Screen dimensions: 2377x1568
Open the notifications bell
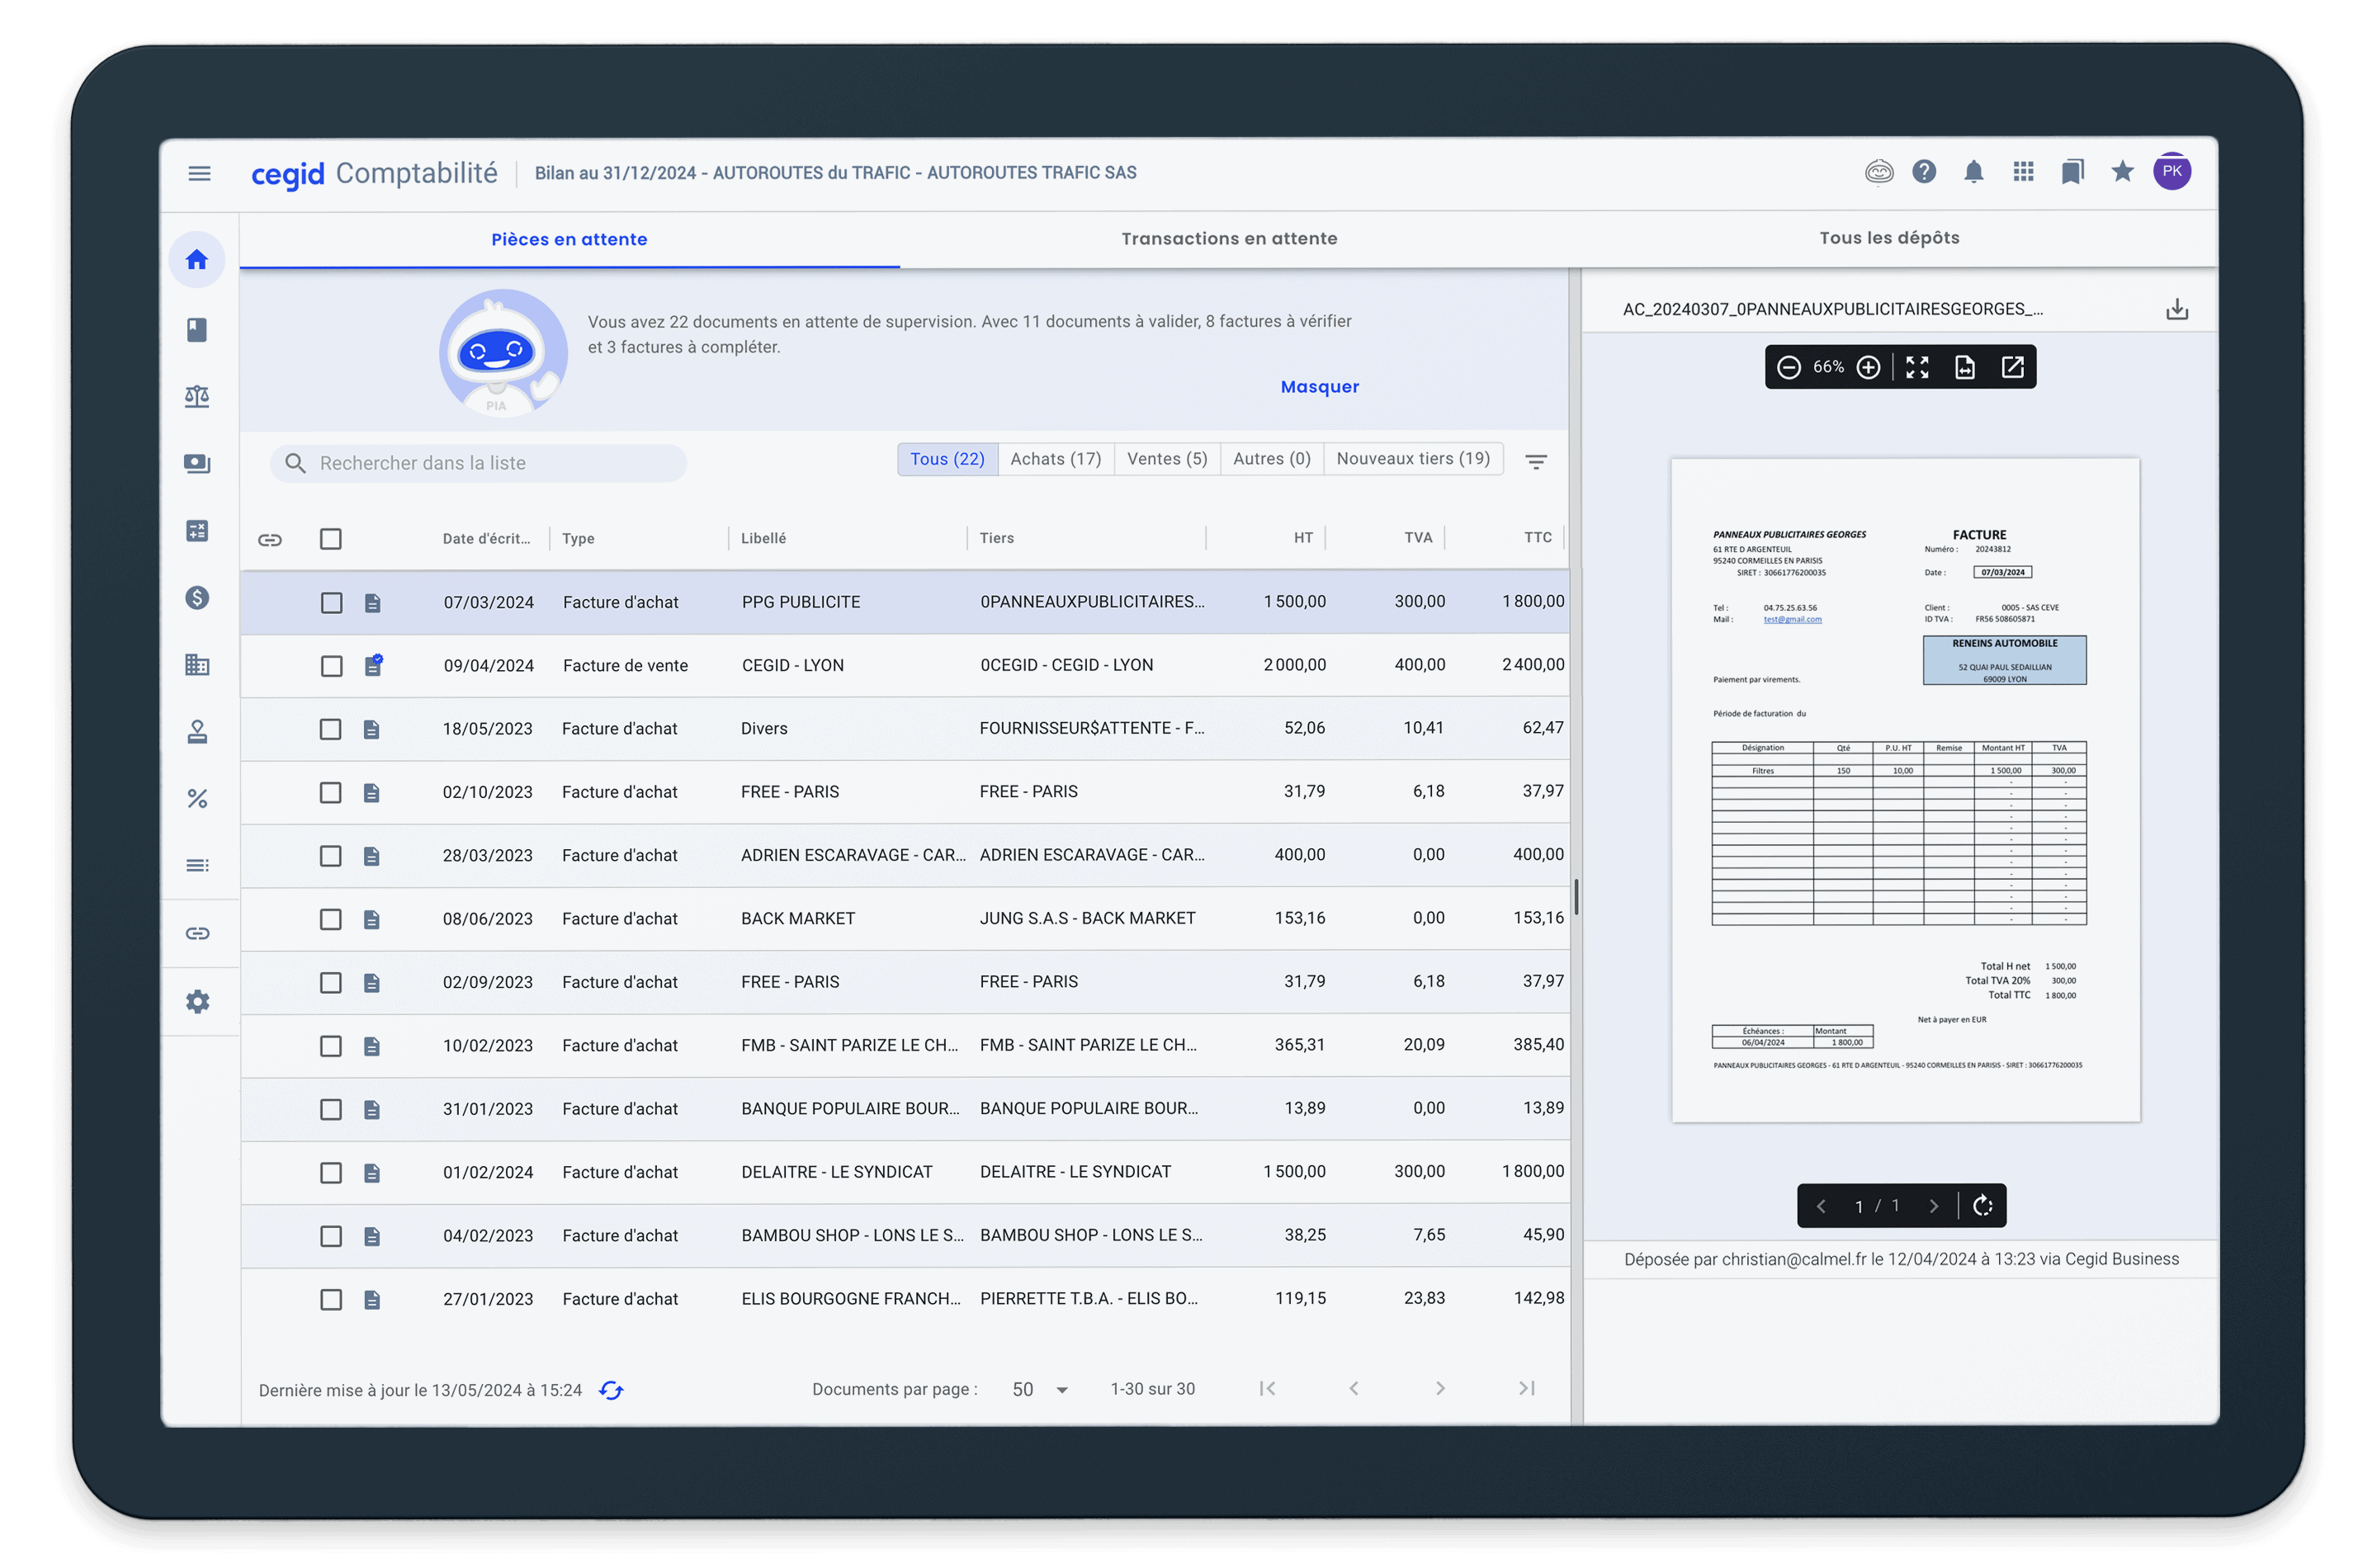click(1973, 172)
